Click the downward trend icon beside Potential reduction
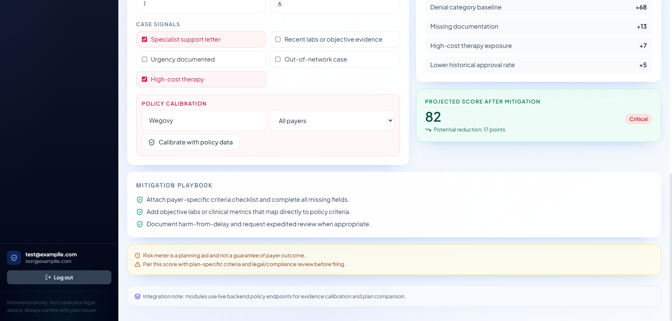This screenshot has width=672, height=321. pos(428,130)
